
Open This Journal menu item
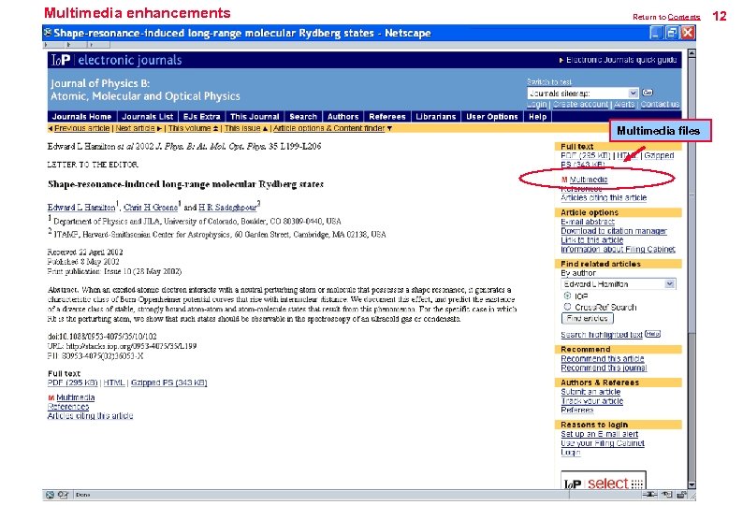click(x=255, y=117)
